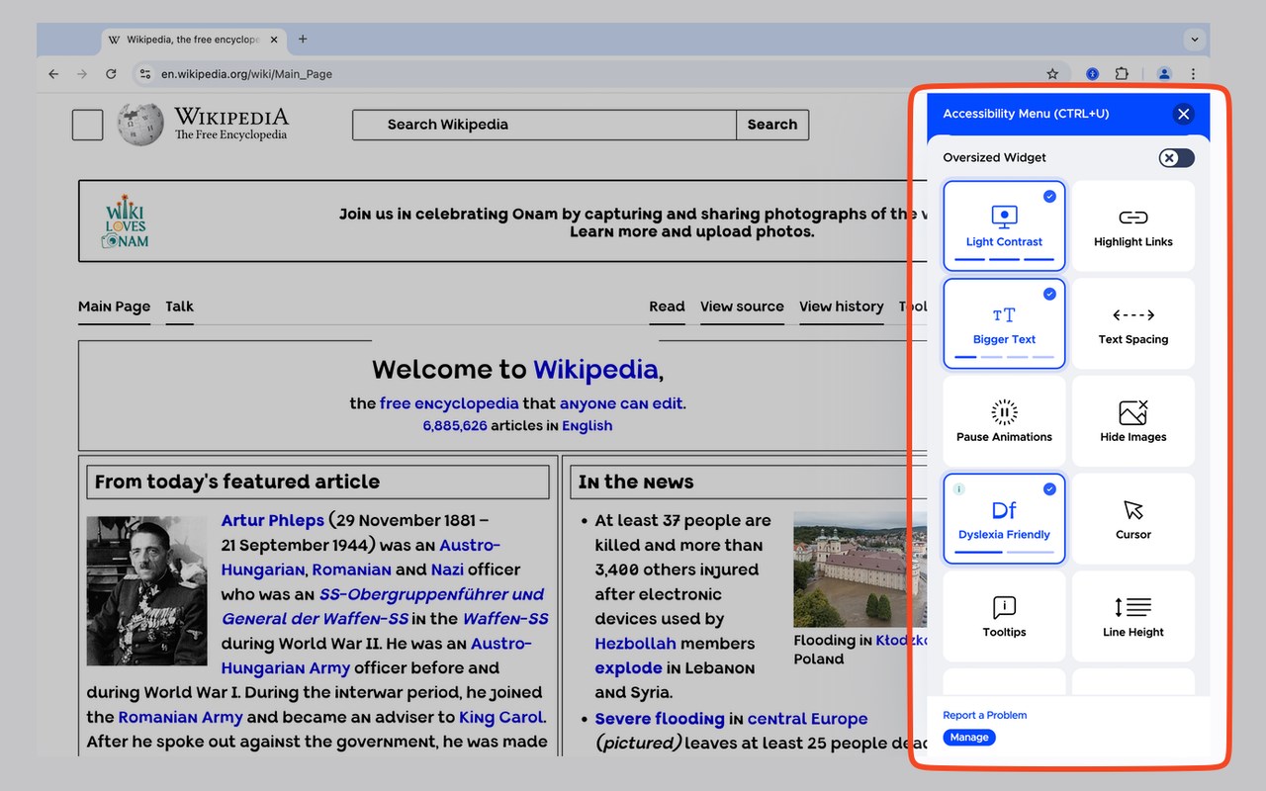
Task: Open the View source tab
Action: click(x=742, y=307)
